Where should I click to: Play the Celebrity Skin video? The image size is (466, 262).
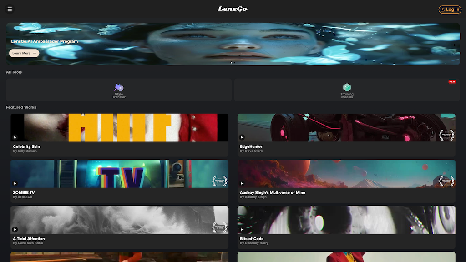click(x=15, y=137)
